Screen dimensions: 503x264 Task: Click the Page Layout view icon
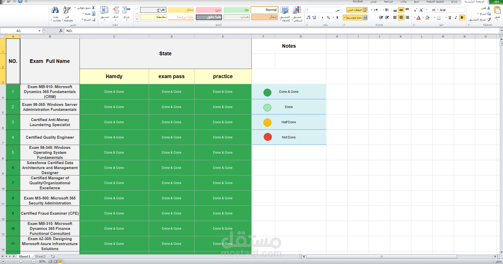tap(55, 261)
